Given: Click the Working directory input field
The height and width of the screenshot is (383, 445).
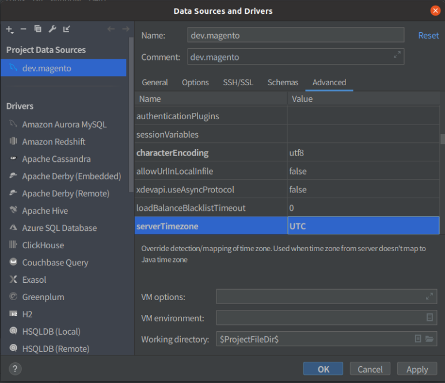Looking at the screenshot, I should point(326,339).
